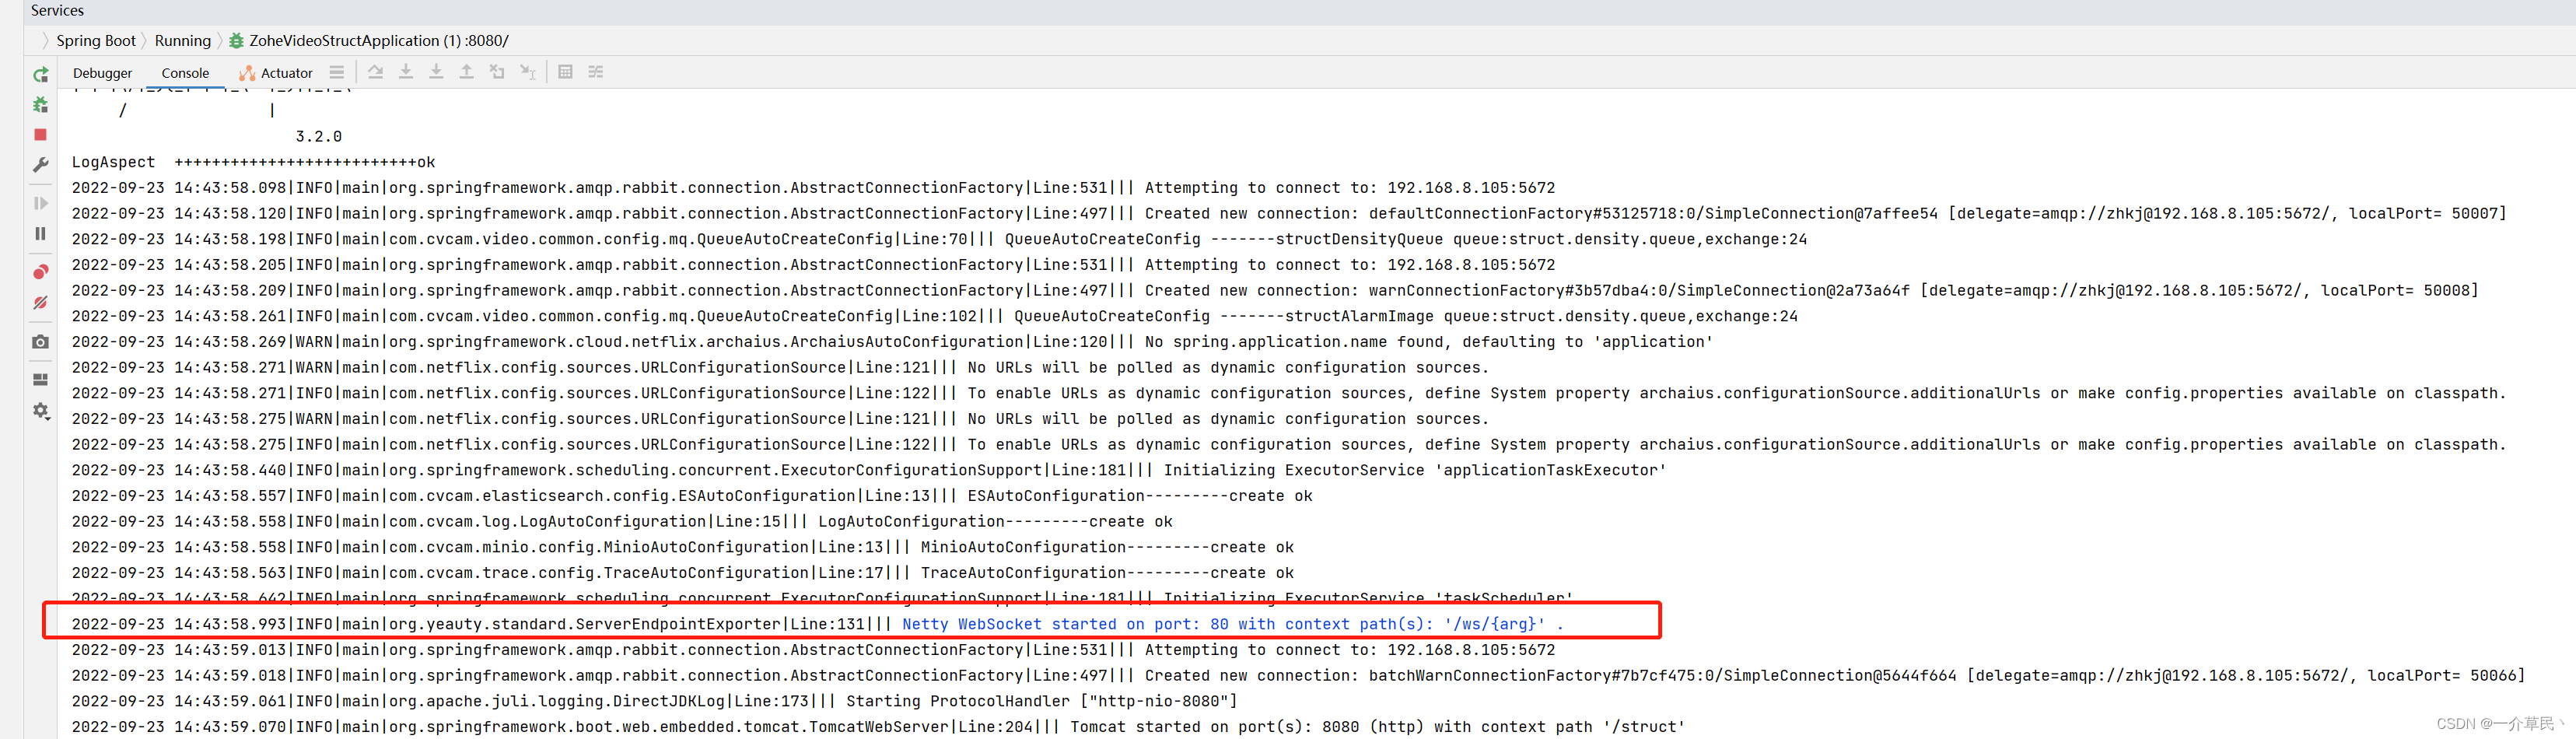Click the update running application bug icon
Image resolution: width=2576 pixels, height=739 pixels.
coord(41,104)
